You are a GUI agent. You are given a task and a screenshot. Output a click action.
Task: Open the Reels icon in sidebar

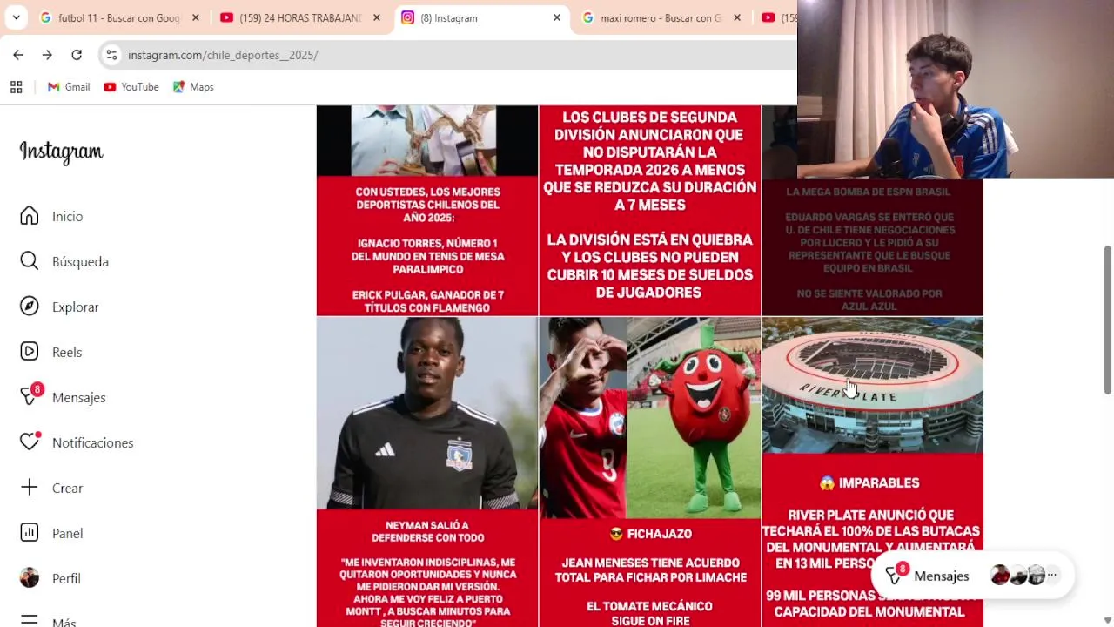[30, 352]
